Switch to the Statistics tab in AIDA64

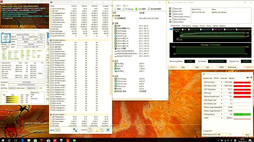(222, 26)
